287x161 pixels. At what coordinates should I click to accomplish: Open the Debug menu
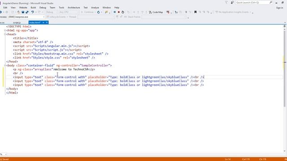43,8
